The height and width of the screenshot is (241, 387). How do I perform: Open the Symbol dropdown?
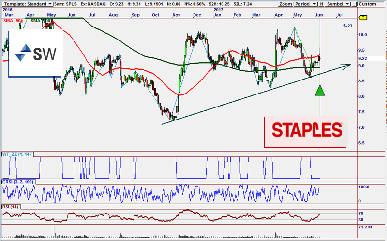tap(338, 4)
